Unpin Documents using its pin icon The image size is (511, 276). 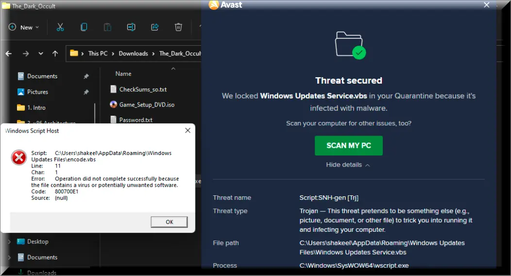point(86,76)
